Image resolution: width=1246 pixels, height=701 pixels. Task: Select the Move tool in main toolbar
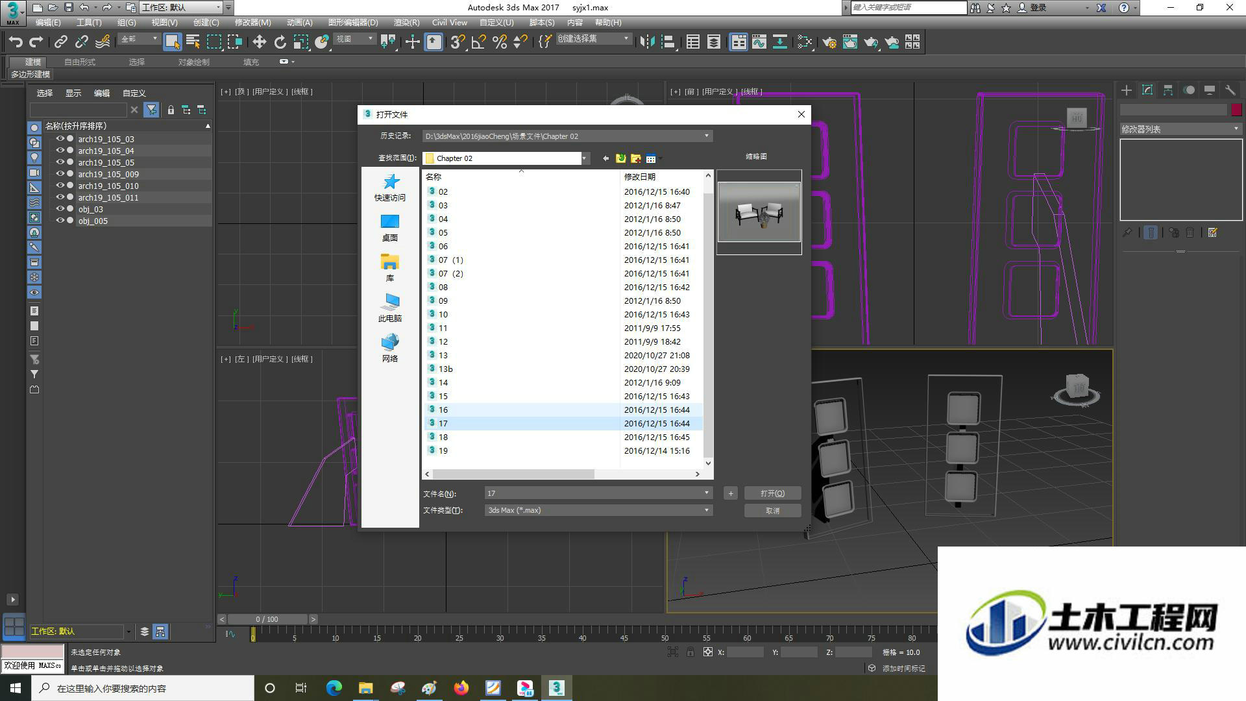259,42
